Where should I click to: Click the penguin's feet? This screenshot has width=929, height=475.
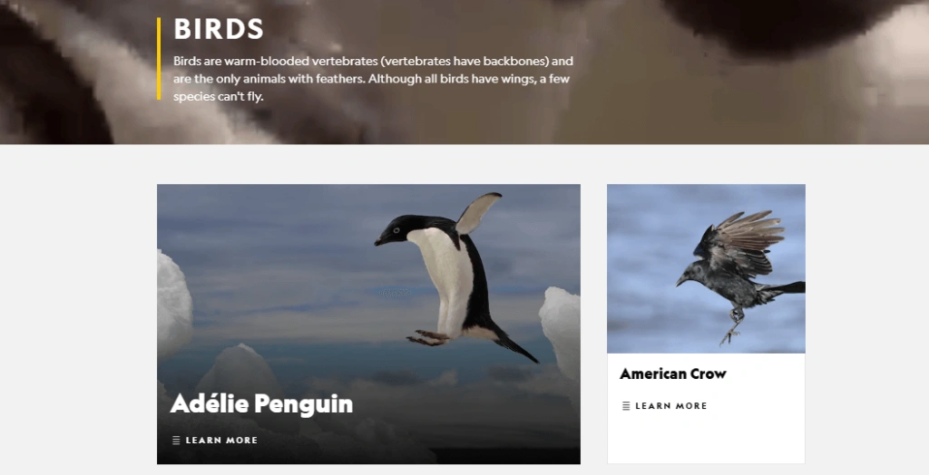[x=428, y=337]
